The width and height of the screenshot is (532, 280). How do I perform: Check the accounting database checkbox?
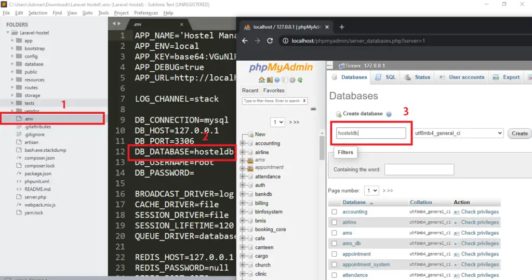pyautogui.click(x=334, y=212)
